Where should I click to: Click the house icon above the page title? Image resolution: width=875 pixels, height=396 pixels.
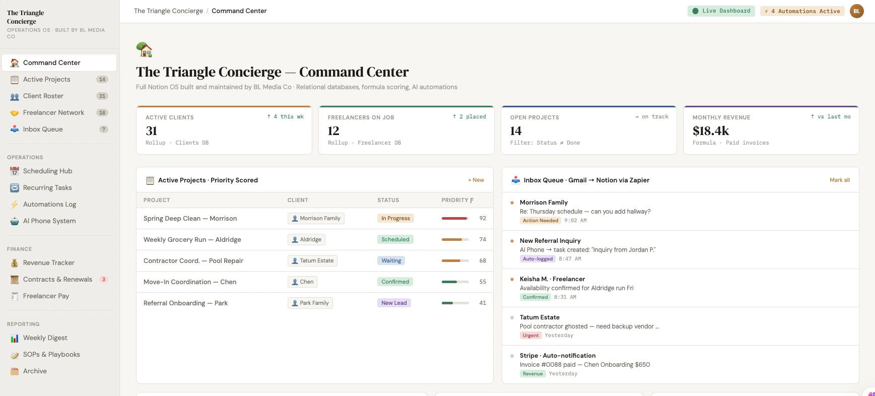coord(144,50)
